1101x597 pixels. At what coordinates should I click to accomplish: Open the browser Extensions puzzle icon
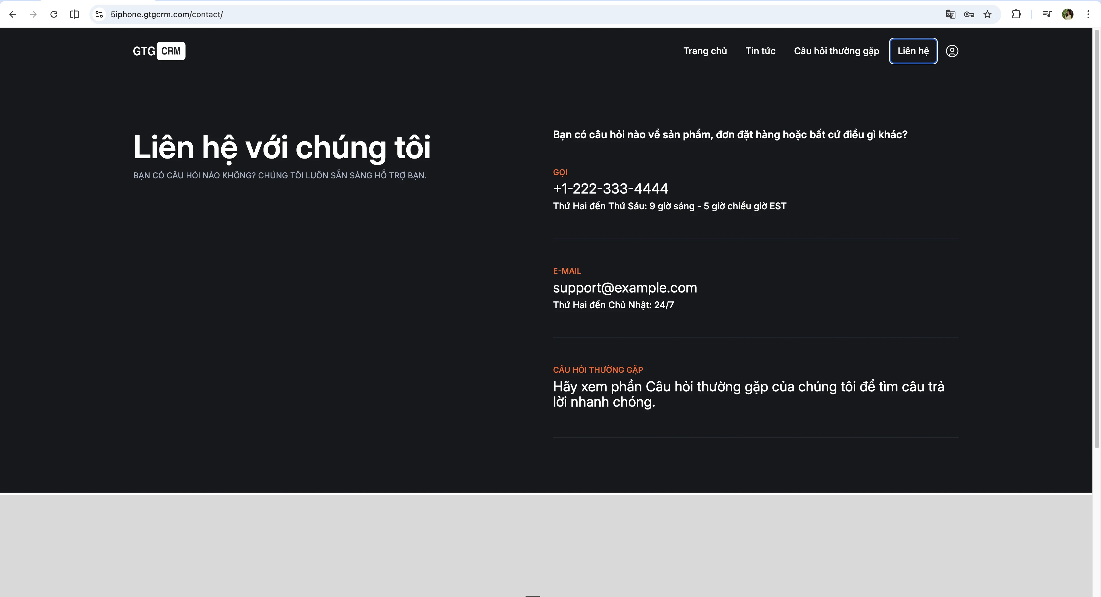[1016, 14]
